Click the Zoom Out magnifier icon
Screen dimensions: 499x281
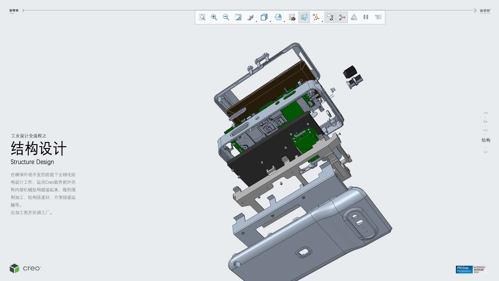[x=226, y=17]
